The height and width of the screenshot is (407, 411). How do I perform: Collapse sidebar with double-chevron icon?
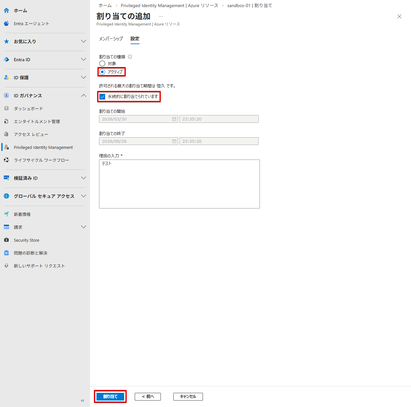click(83, 401)
